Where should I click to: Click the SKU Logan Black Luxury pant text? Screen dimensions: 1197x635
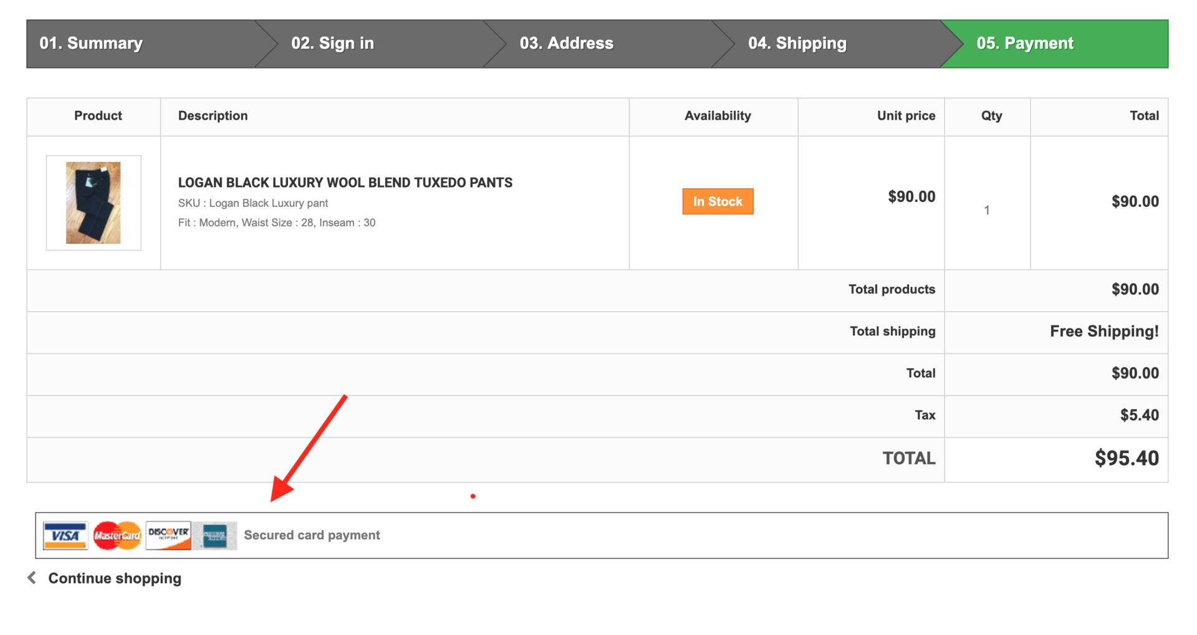(x=252, y=203)
